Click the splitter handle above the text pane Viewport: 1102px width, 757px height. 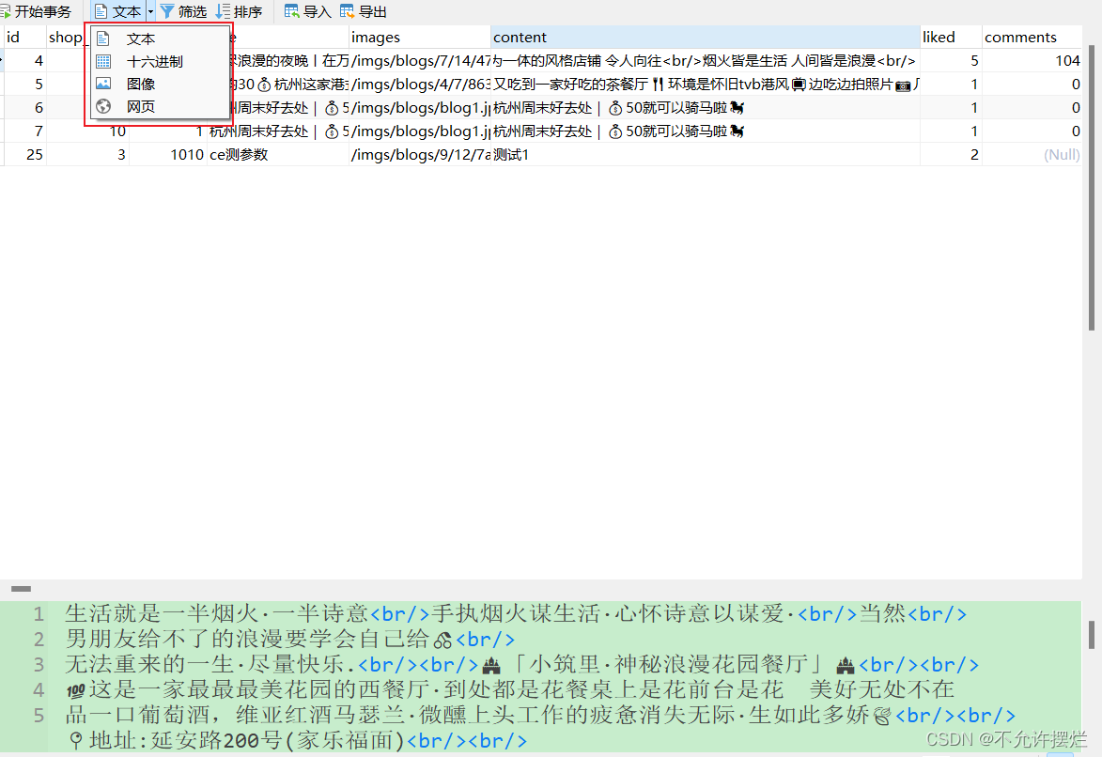(21, 588)
